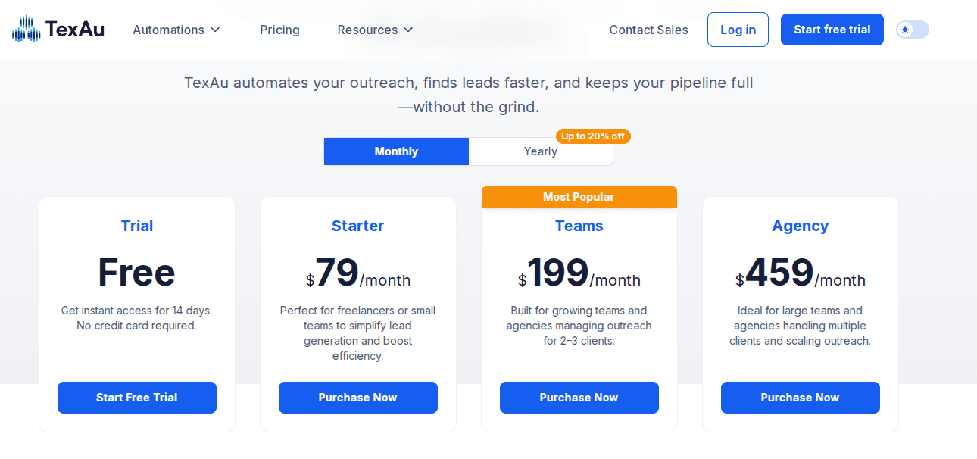Purchase the Teams plan now
Image resolution: width=977 pixels, height=459 pixels.
[579, 398]
